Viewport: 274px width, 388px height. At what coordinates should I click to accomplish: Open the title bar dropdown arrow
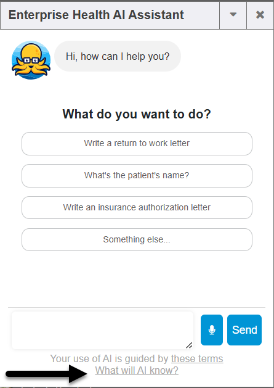point(233,15)
